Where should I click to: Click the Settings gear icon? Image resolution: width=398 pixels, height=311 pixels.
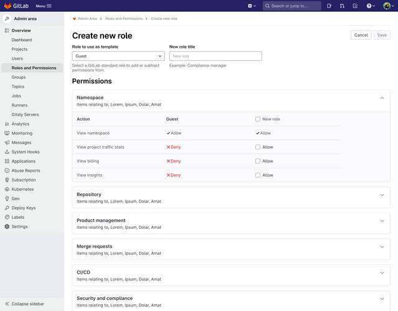[7, 226]
